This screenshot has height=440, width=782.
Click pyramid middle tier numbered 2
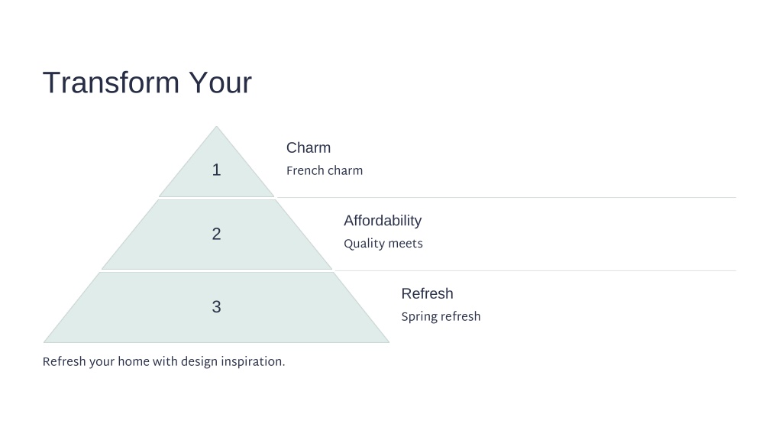[x=216, y=235]
